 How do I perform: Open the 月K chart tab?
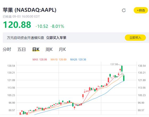point(62,49)
